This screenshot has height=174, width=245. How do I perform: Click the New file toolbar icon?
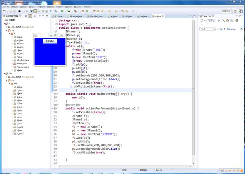pyautogui.click(x=4, y=11)
